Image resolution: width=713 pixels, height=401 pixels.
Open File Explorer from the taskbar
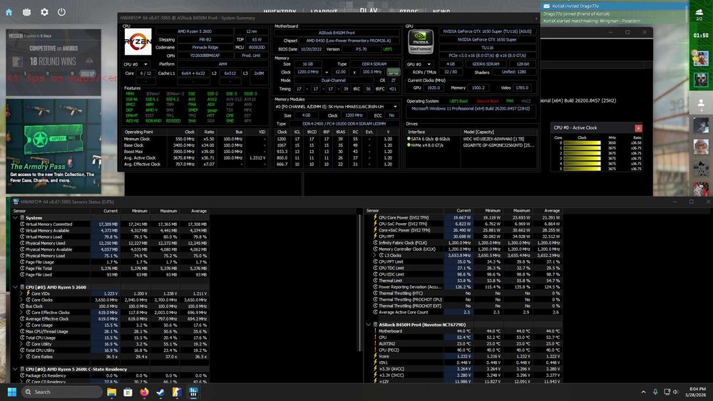tap(111, 392)
